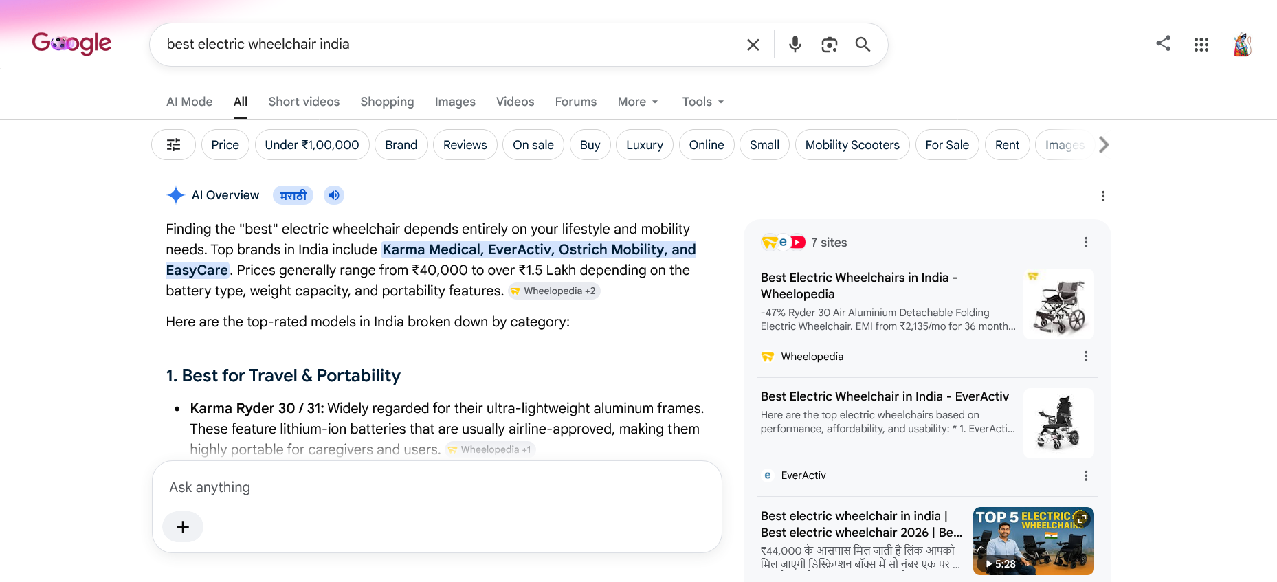The width and height of the screenshot is (1277, 582).
Task: Click the highlighted brands text
Action: [539, 249]
